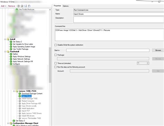Check Run this step as the following account
Viewport: 164px width, 126px height.
tap(55, 67)
